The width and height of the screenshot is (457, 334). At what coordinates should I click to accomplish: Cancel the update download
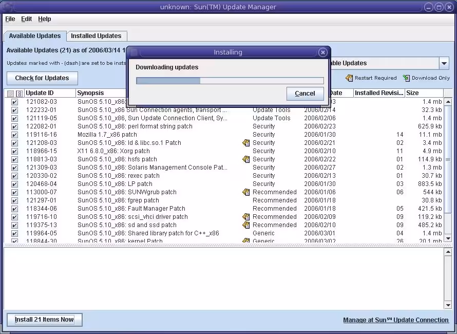click(305, 94)
